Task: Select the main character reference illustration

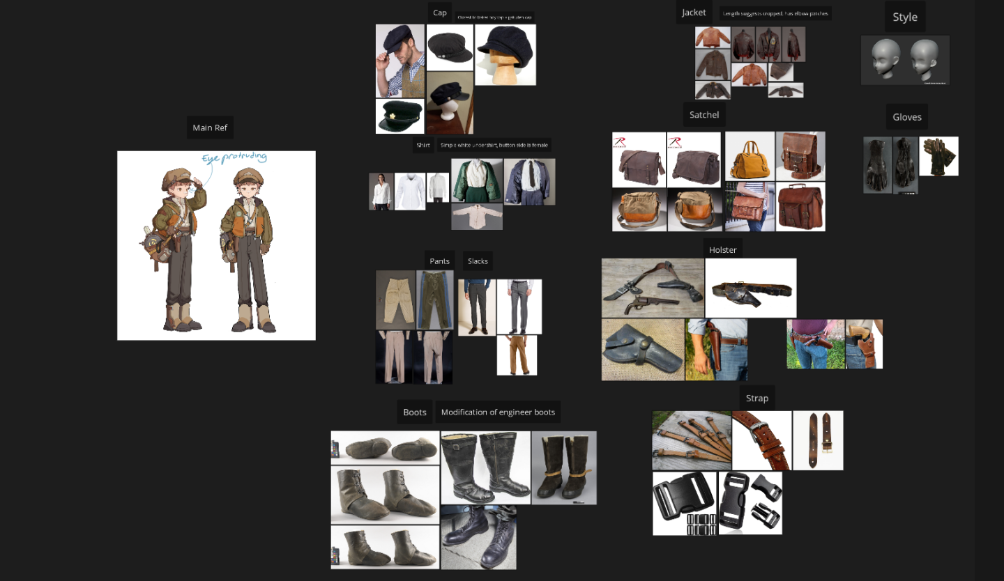Action: pos(216,245)
